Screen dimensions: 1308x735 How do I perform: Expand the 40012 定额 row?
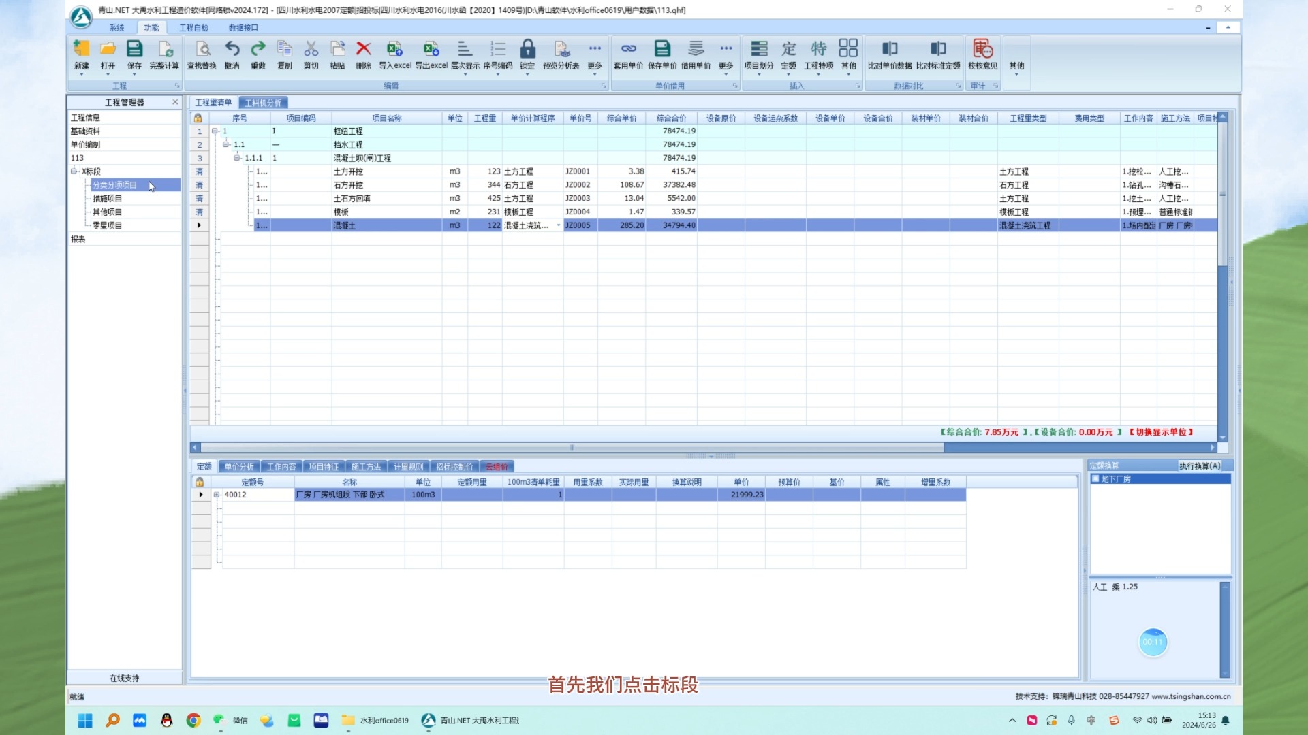coord(219,495)
